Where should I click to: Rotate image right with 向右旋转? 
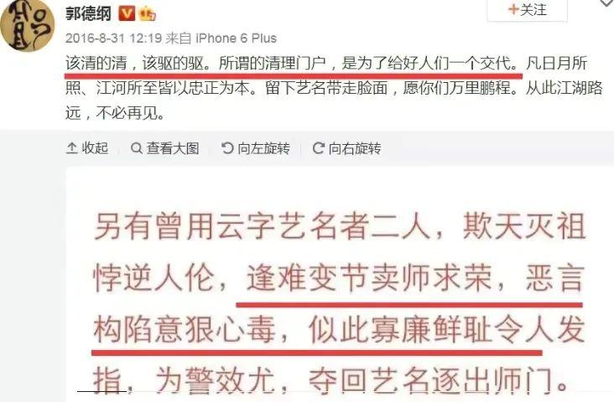[346, 148]
